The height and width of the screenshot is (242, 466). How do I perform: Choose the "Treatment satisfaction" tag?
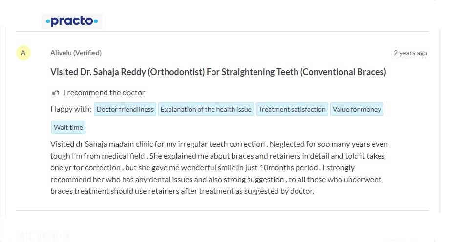coord(292,109)
